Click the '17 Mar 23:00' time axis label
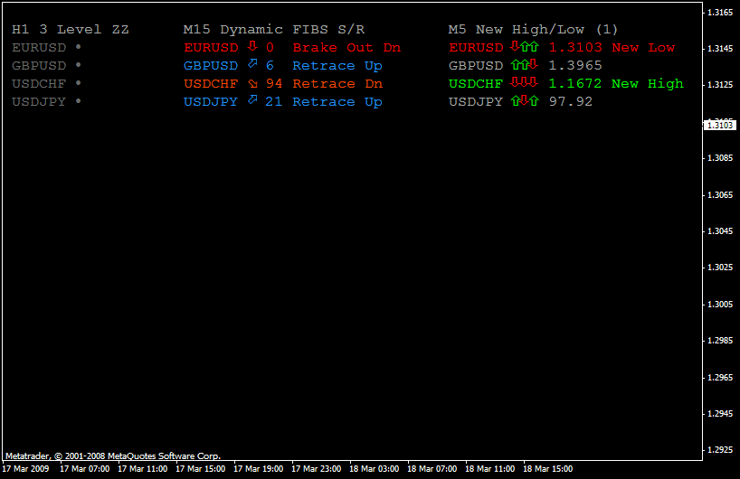 317,469
